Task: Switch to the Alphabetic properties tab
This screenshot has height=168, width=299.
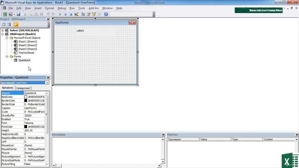Action: point(7,88)
